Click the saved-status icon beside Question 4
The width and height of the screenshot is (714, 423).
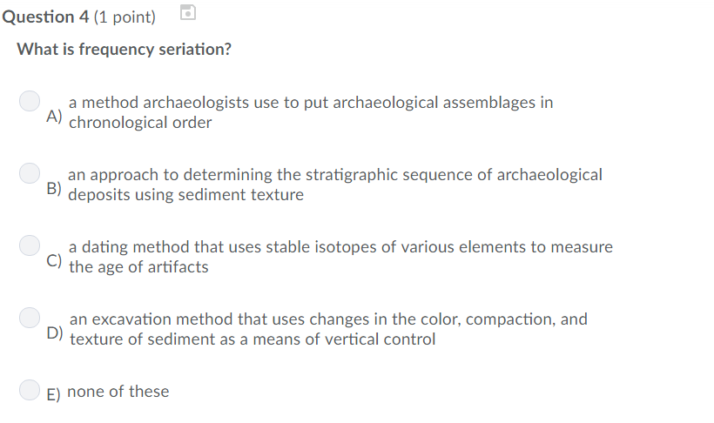(188, 13)
